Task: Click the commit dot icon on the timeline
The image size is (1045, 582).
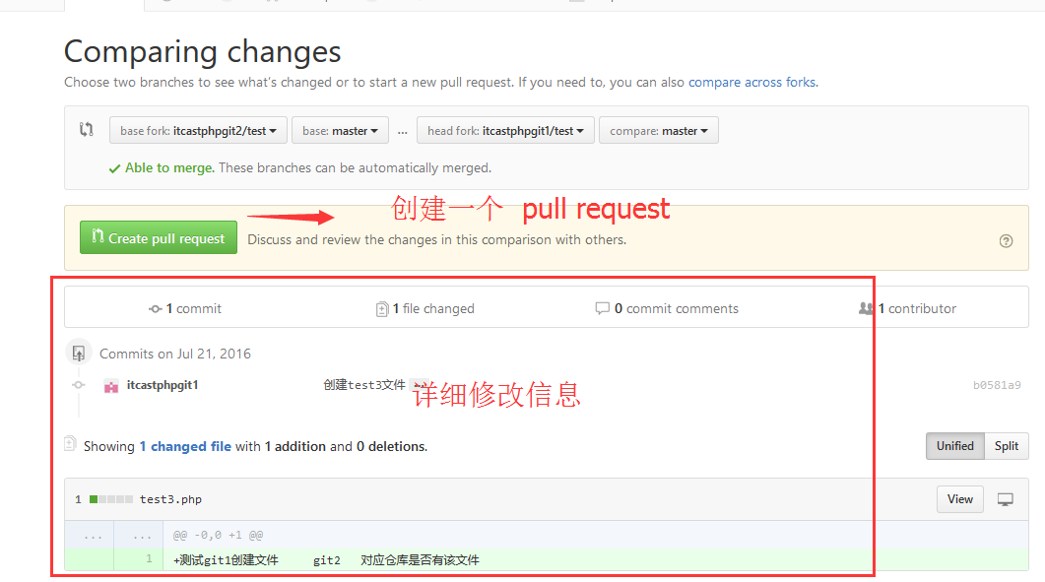Action: tap(79, 385)
